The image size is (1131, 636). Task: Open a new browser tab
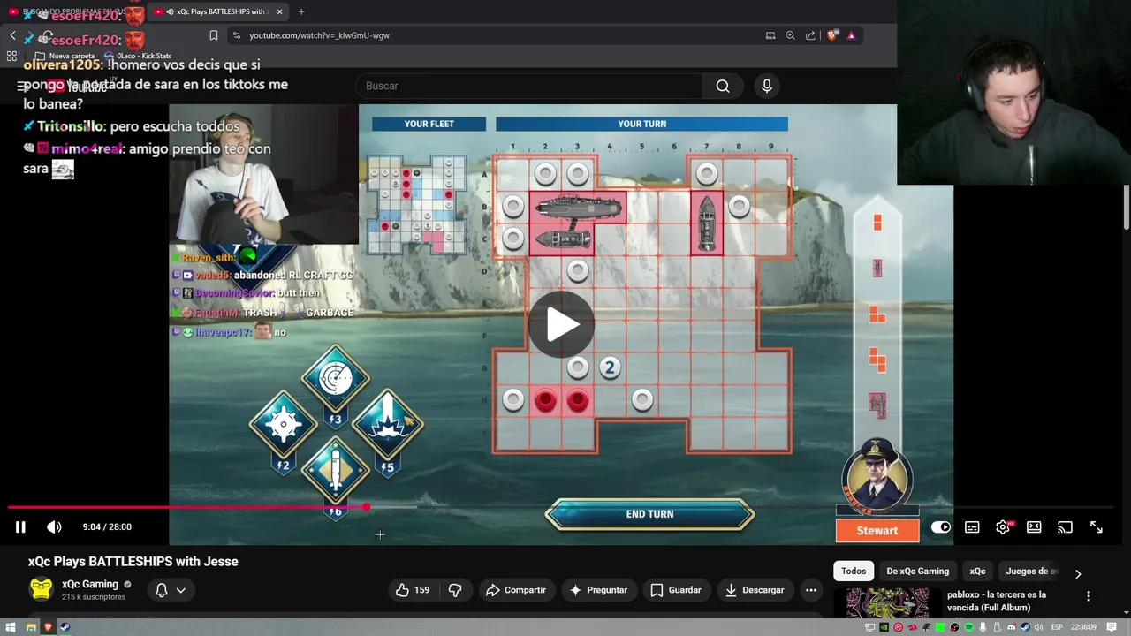(301, 11)
